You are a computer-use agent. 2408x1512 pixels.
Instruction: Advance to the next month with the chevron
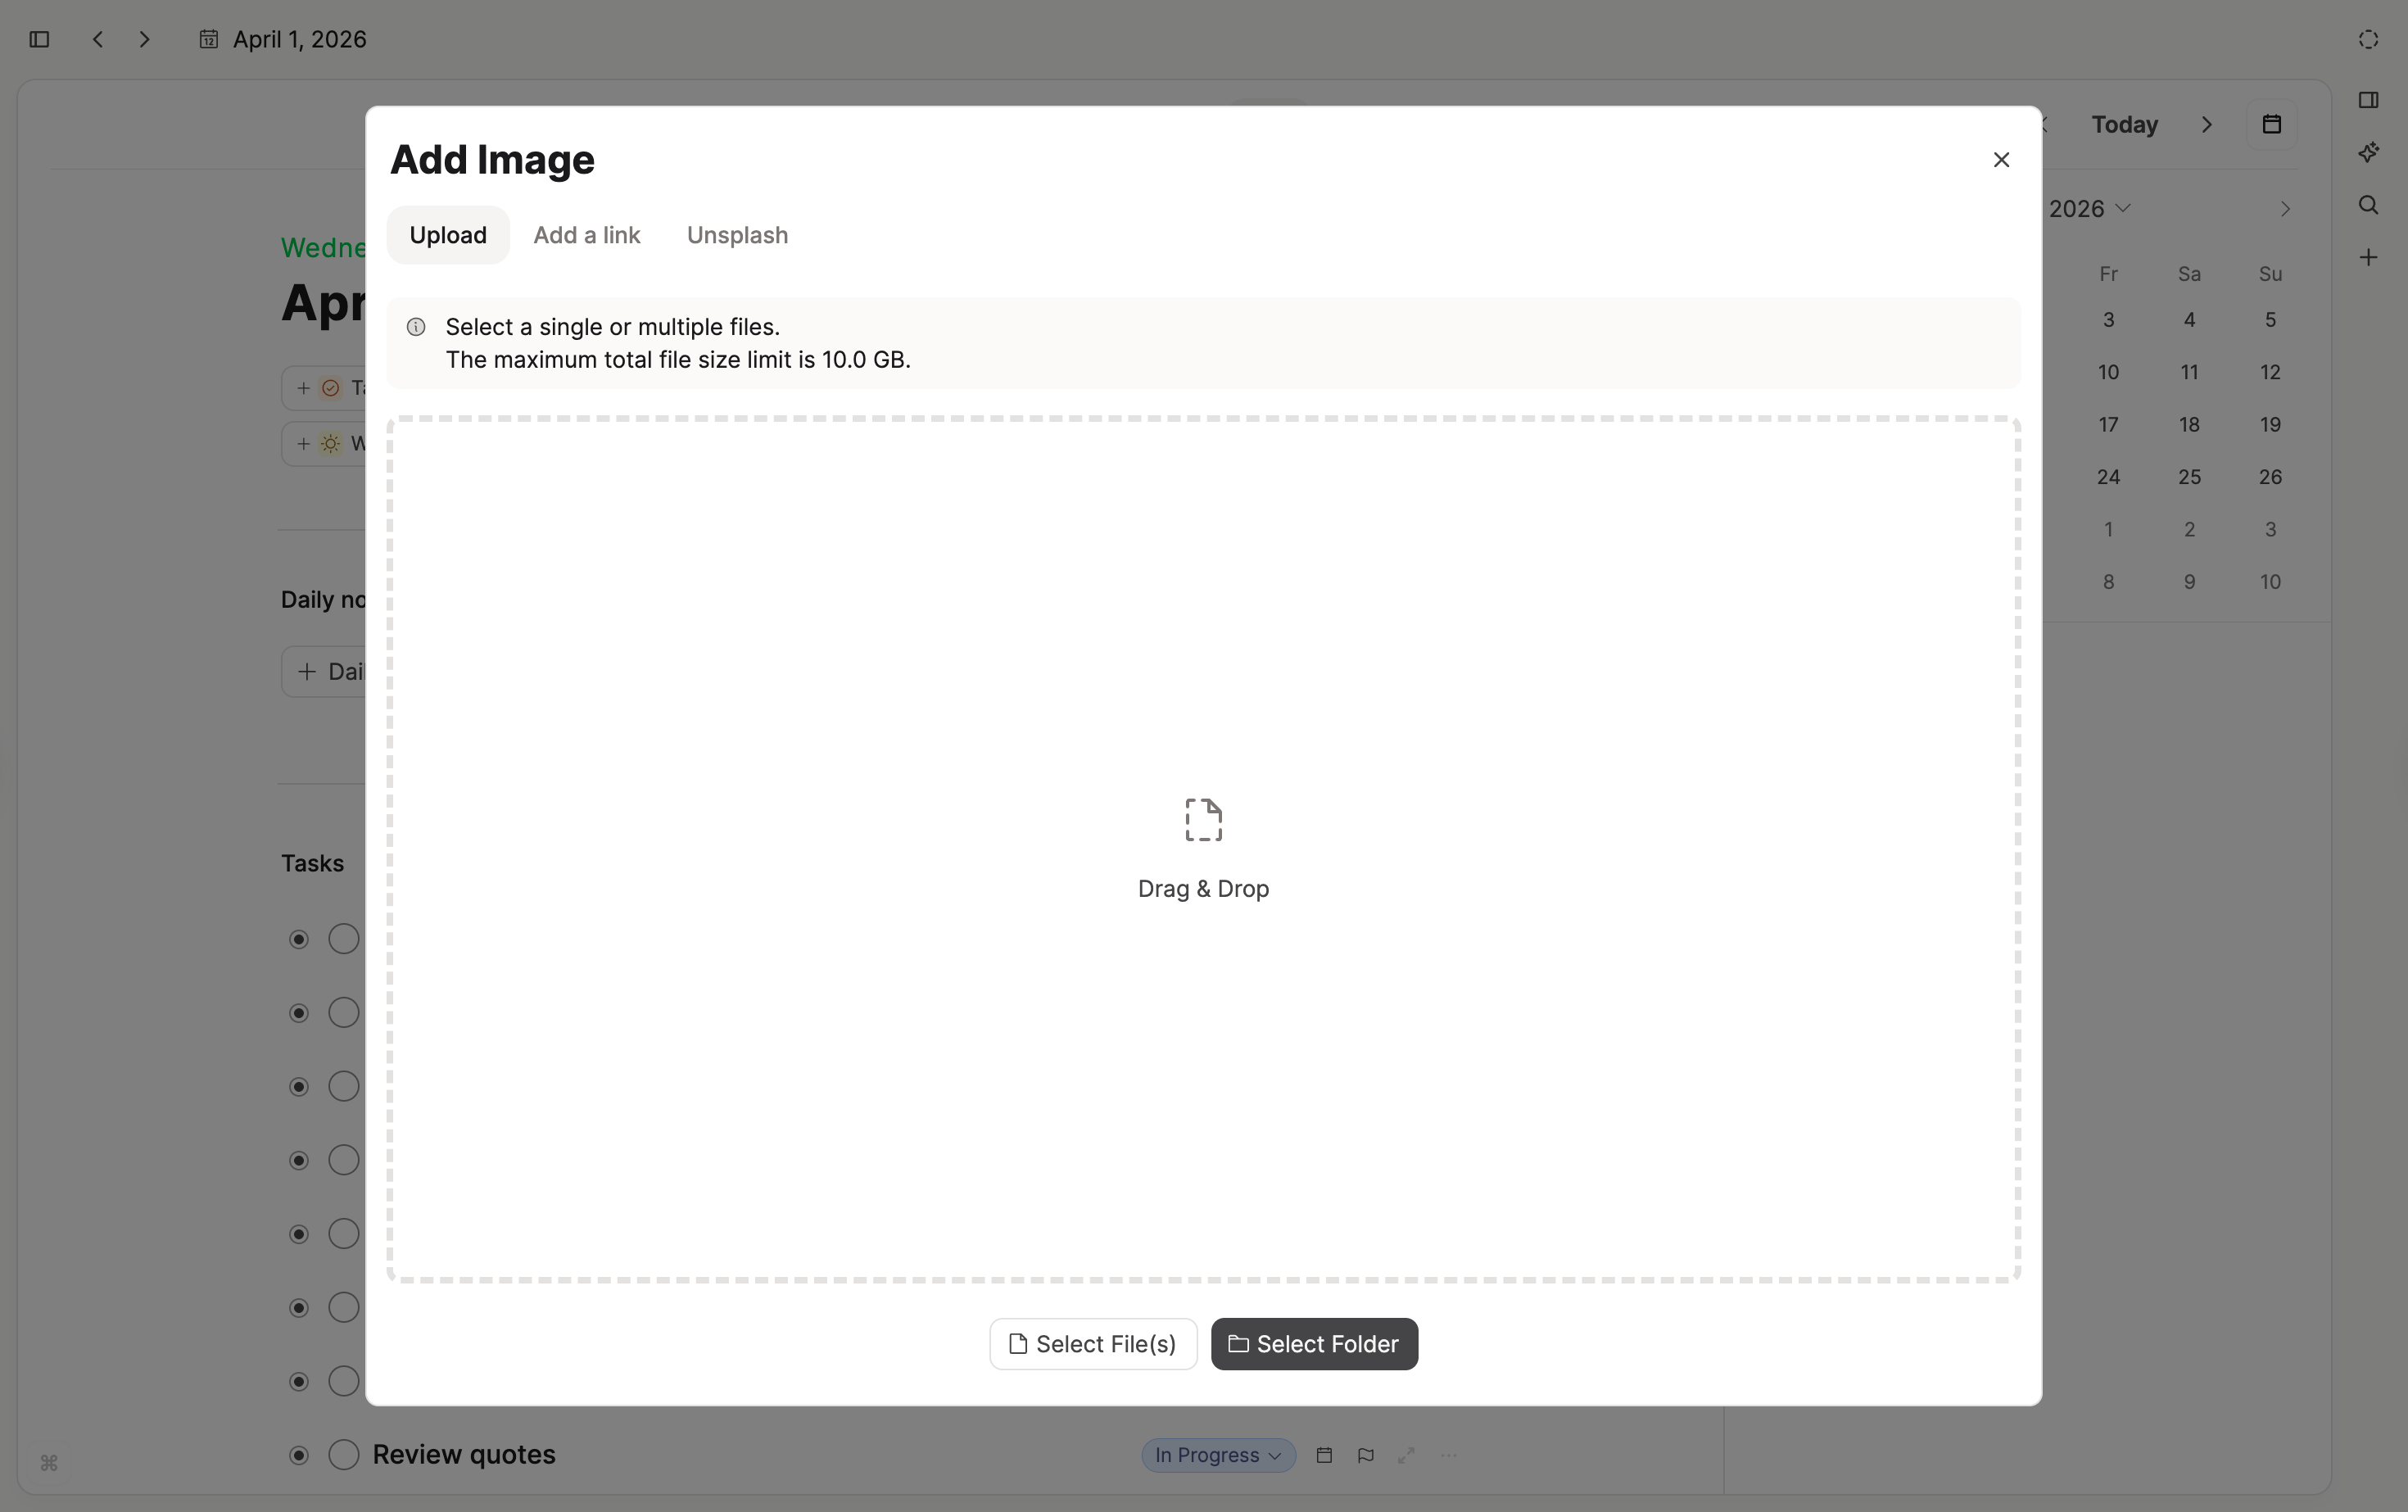(x=2286, y=208)
